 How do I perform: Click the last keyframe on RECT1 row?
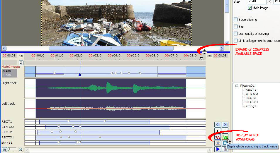point(105,121)
